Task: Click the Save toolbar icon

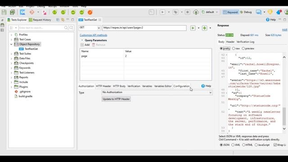Action: 4,12
